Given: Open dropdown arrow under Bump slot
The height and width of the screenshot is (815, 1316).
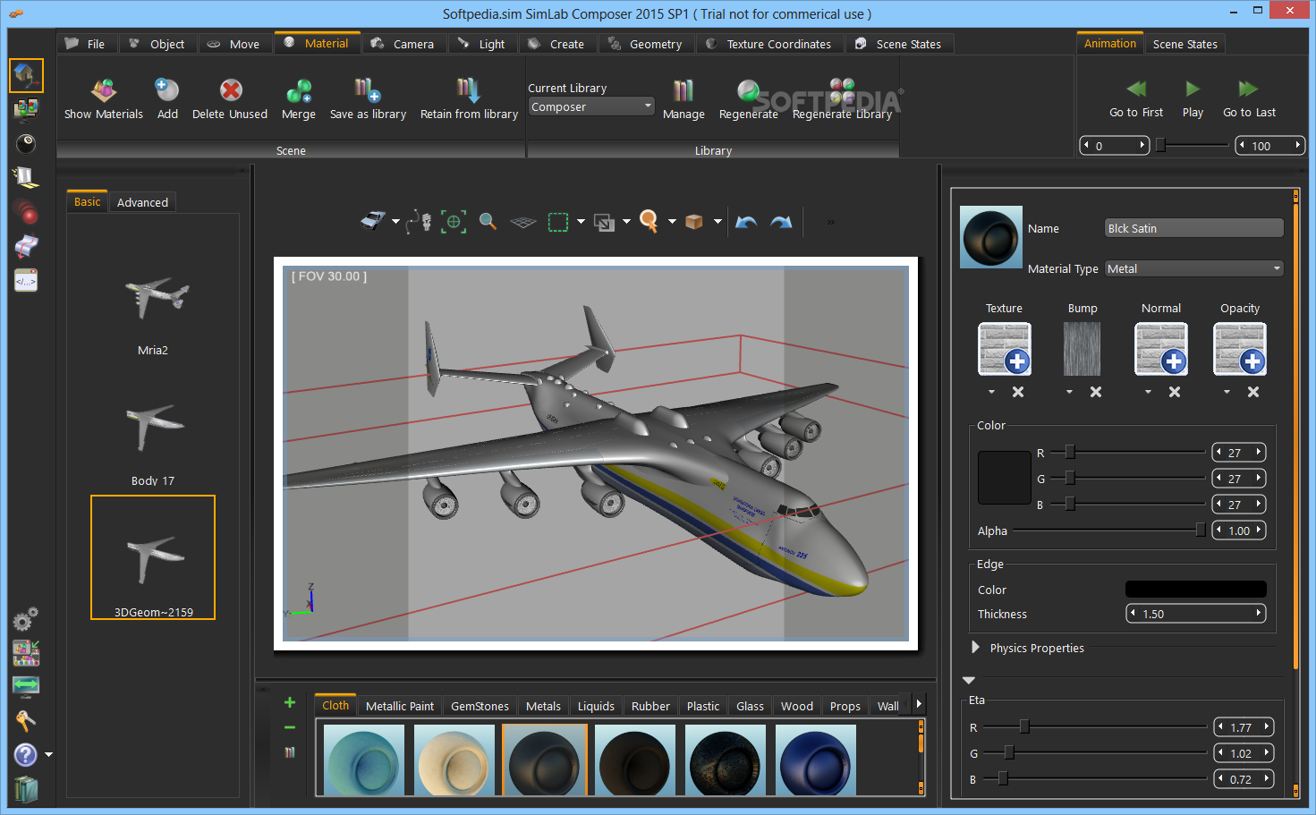Looking at the screenshot, I should 1069,392.
